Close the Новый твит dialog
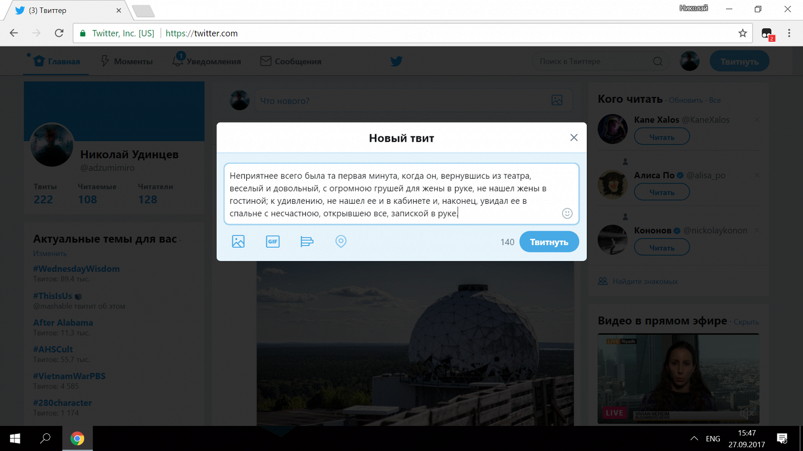803x451 pixels. [574, 137]
